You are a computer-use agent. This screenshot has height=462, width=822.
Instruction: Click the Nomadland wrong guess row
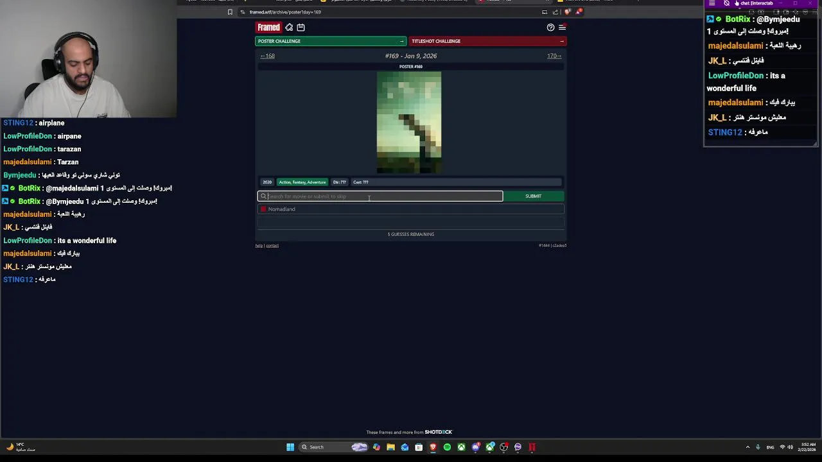coord(411,209)
